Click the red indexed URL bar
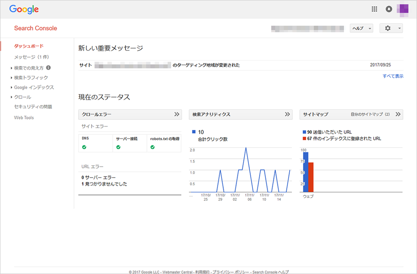417x274 pixels. (311, 177)
